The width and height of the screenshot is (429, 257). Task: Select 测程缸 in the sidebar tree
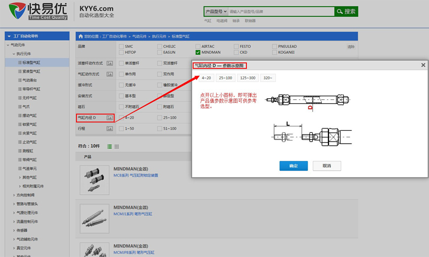pos(28,151)
